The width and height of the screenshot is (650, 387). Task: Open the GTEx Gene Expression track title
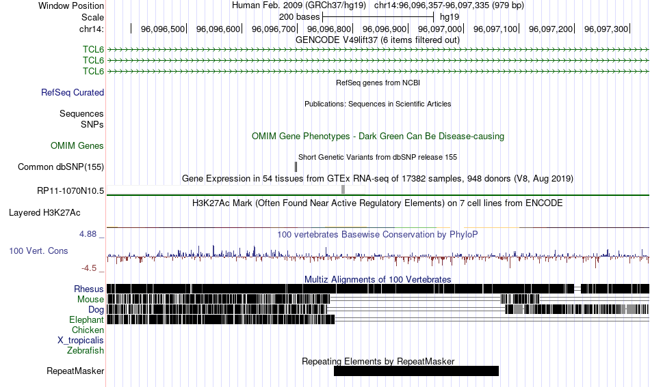378,179
